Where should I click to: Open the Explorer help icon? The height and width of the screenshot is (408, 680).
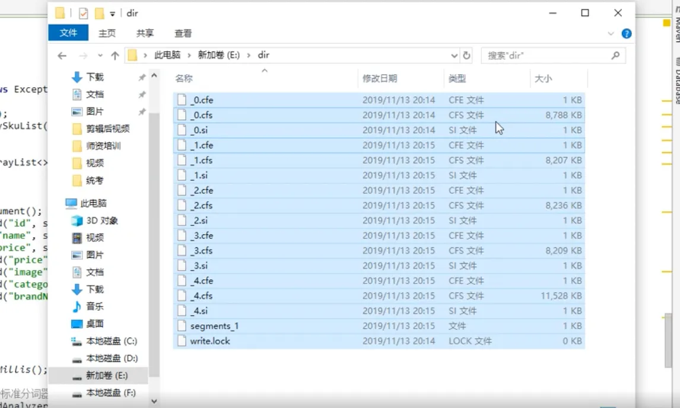pyautogui.click(x=626, y=33)
